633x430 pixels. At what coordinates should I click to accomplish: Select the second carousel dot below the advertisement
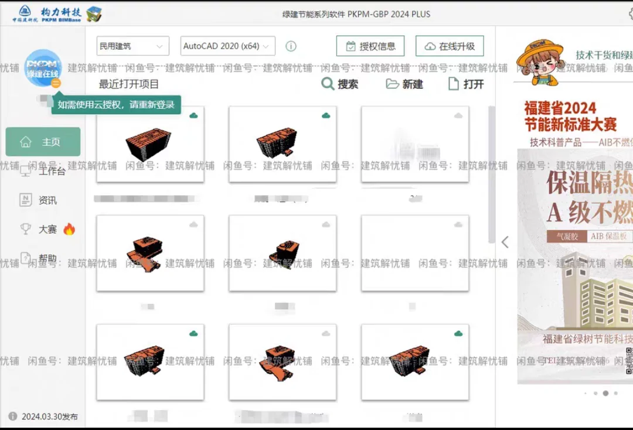click(x=596, y=393)
